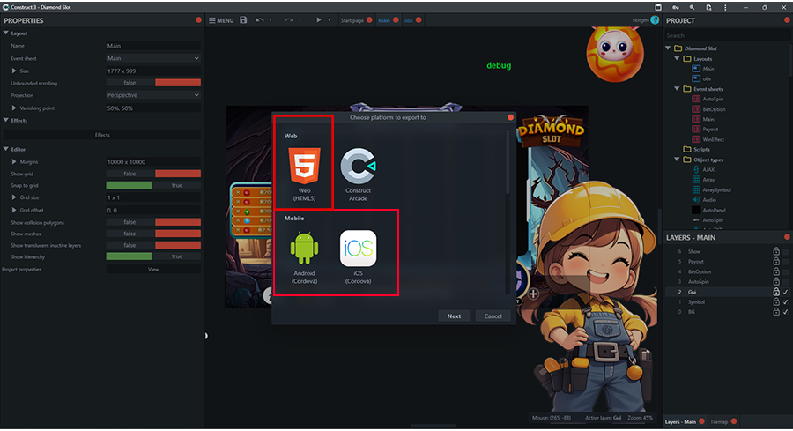Click the Save project disk icon
This screenshot has height=431, width=793.
tap(243, 20)
